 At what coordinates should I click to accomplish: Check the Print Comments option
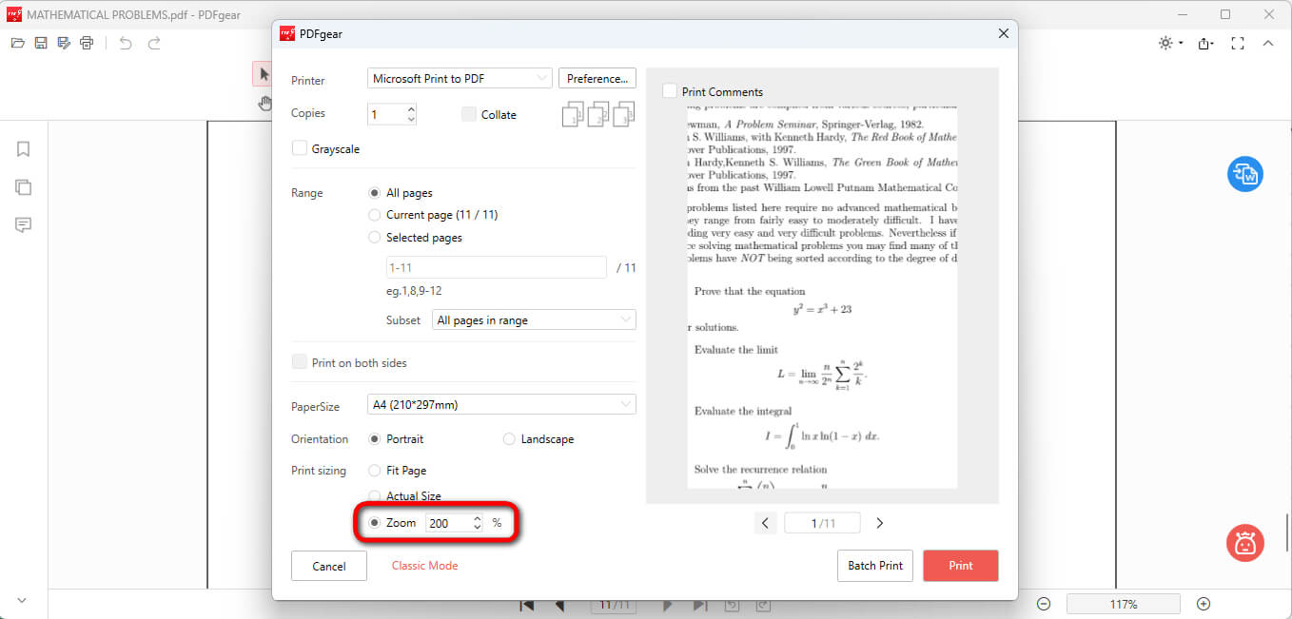click(670, 91)
